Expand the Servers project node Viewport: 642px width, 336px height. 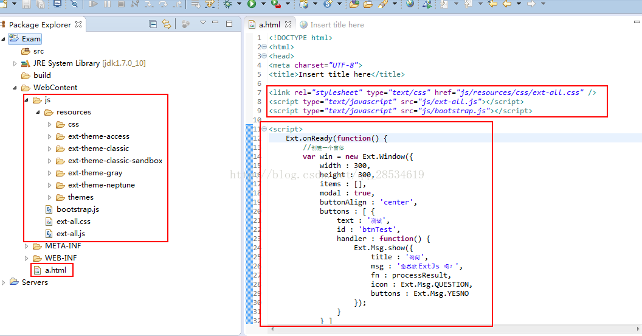(x=3, y=282)
